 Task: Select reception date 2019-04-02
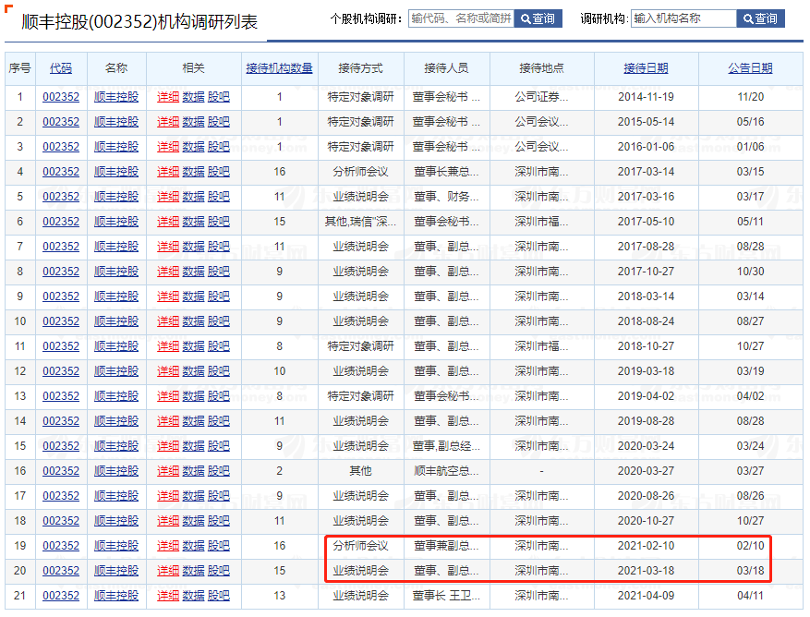647,396
